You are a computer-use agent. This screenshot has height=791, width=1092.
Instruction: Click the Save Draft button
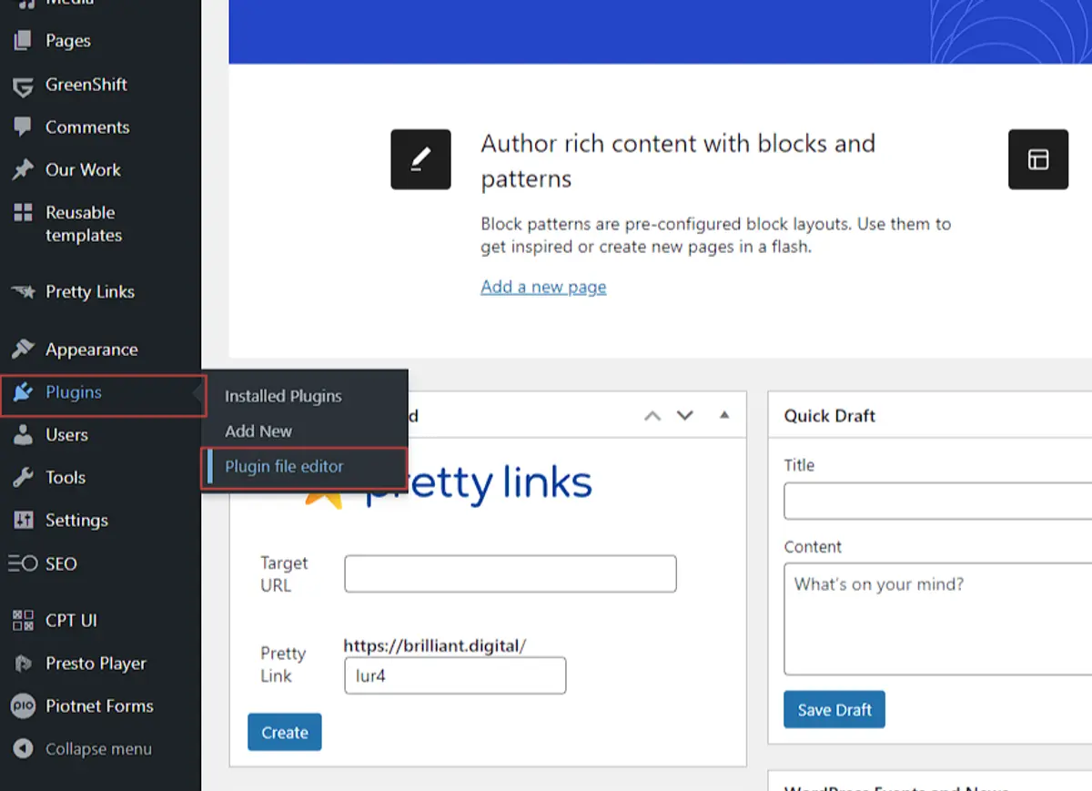tap(834, 709)
